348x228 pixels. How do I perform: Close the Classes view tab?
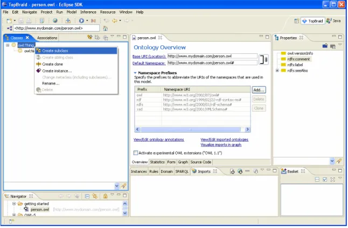coord(27,38)
